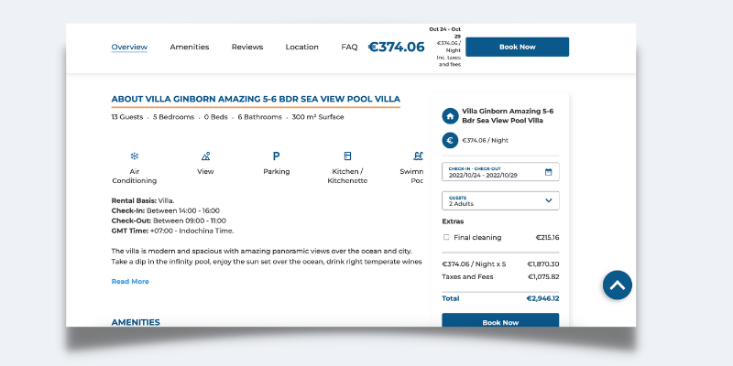Switch to the Overview tab
Screen dimensions: 733x366
pos(129,47)
